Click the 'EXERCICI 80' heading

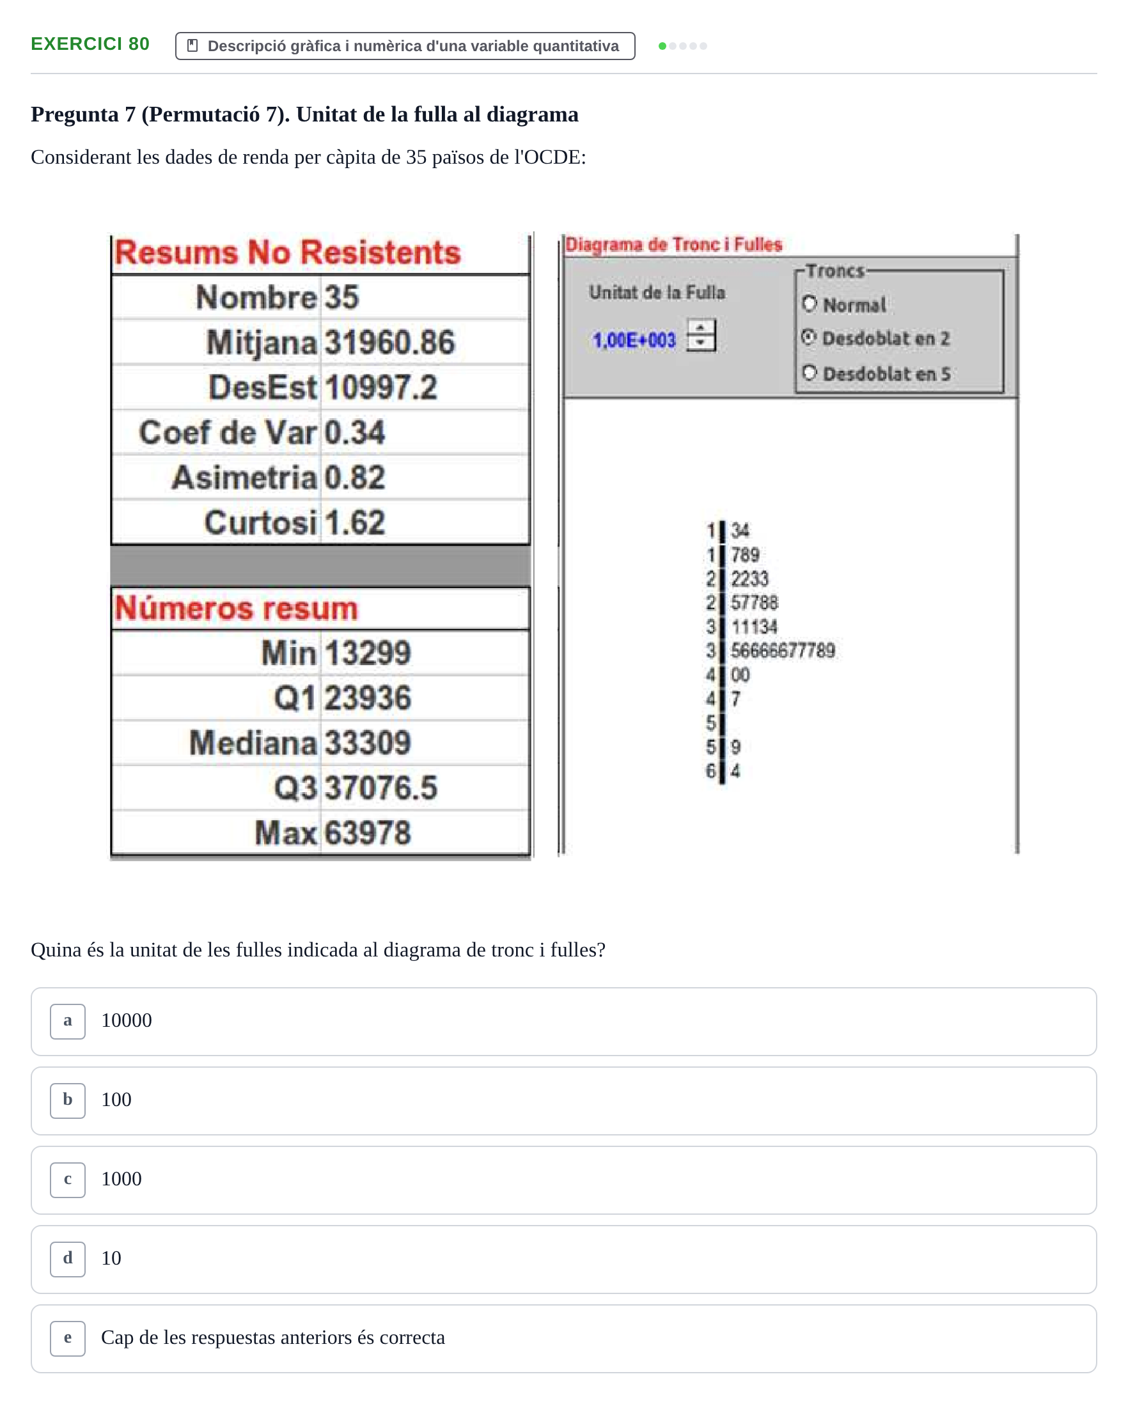coord(91,43)
